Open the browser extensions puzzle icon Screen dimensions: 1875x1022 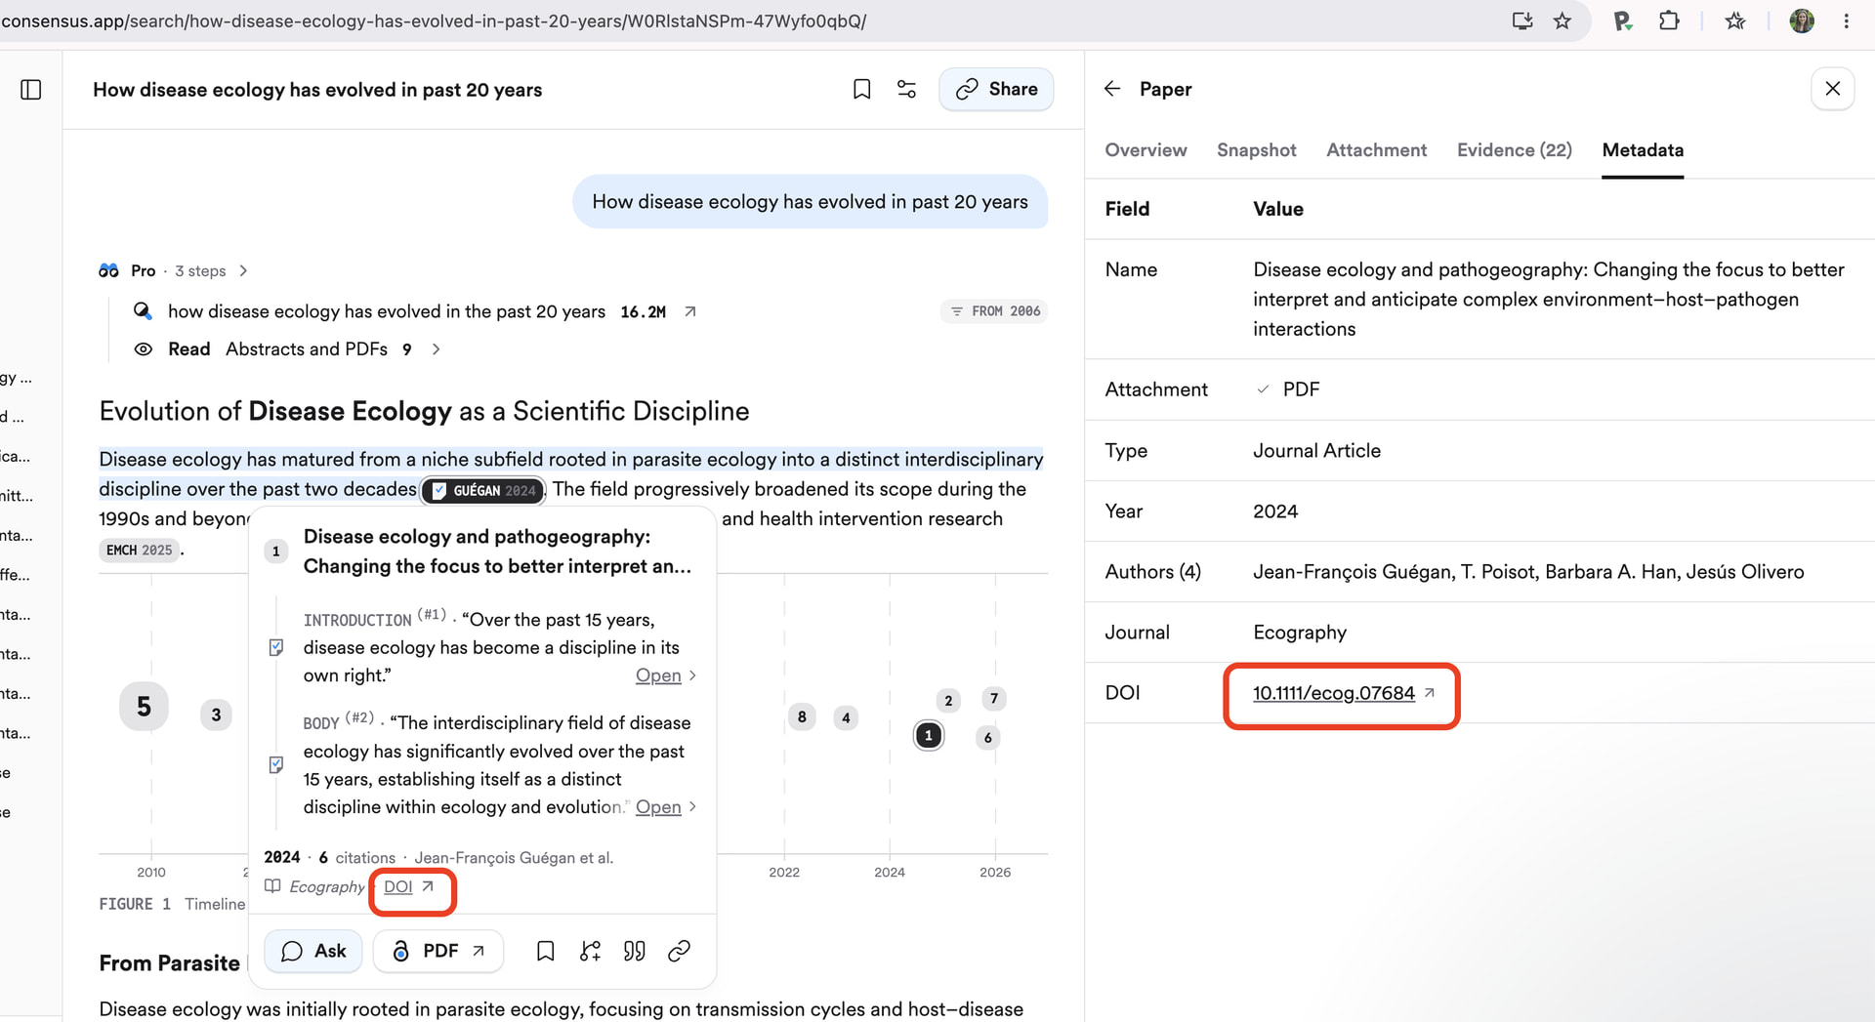click(1669, 20)
